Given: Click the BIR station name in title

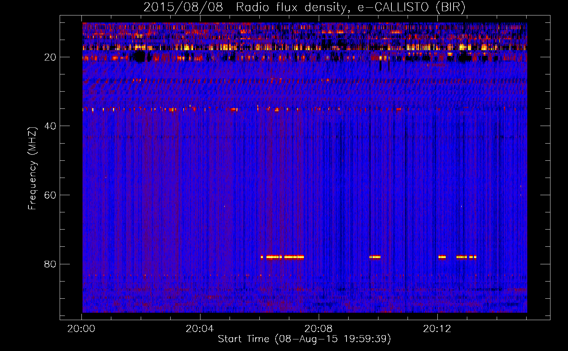Looking at the screenshot, I should [450, 7].
